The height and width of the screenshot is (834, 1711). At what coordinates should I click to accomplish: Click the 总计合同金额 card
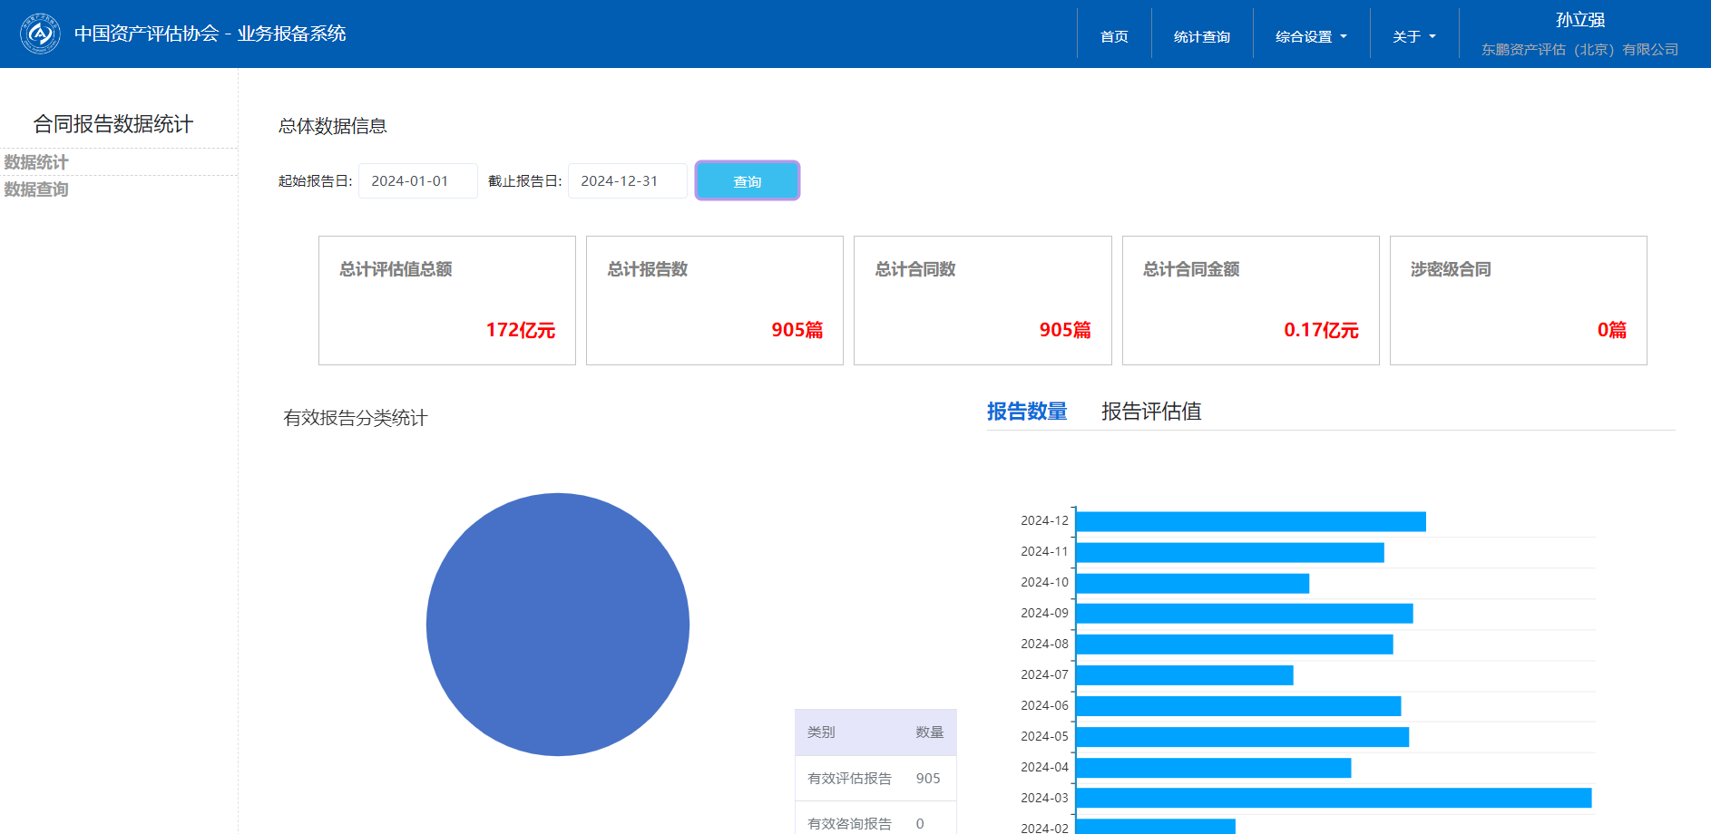click(1250, 300)
